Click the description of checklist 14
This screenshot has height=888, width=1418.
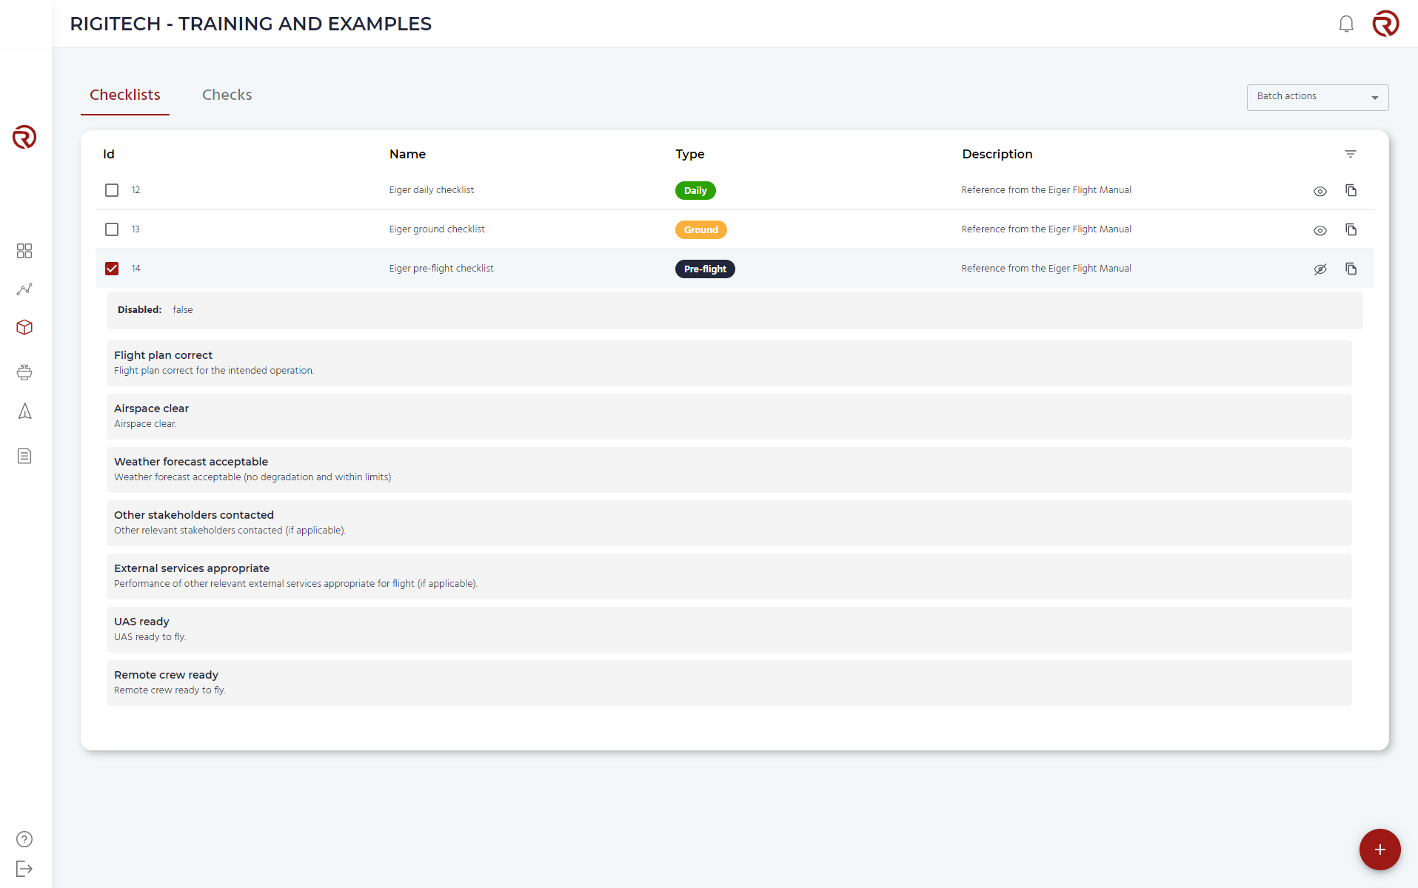[x=1046, y=269]
